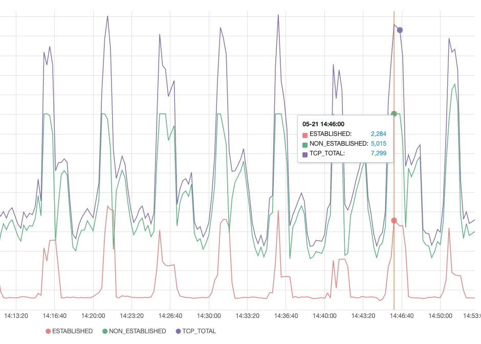Click the 14:46:40 x-axis time label

pos(401,316)
